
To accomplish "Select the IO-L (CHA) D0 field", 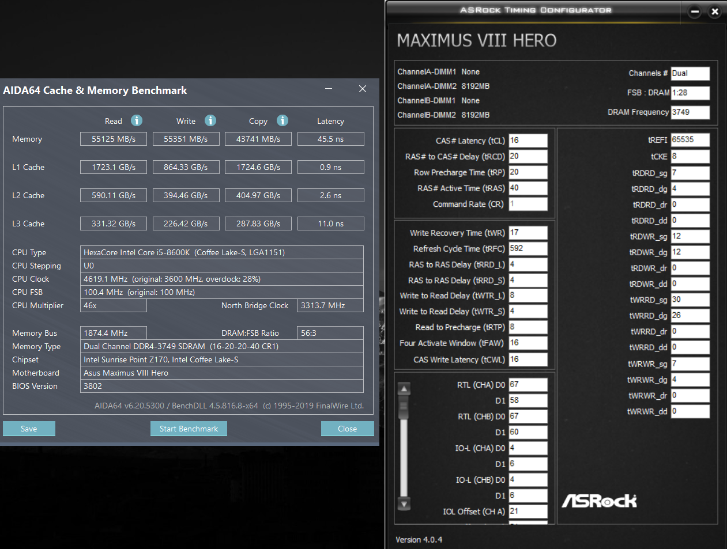I will (528, 448).
